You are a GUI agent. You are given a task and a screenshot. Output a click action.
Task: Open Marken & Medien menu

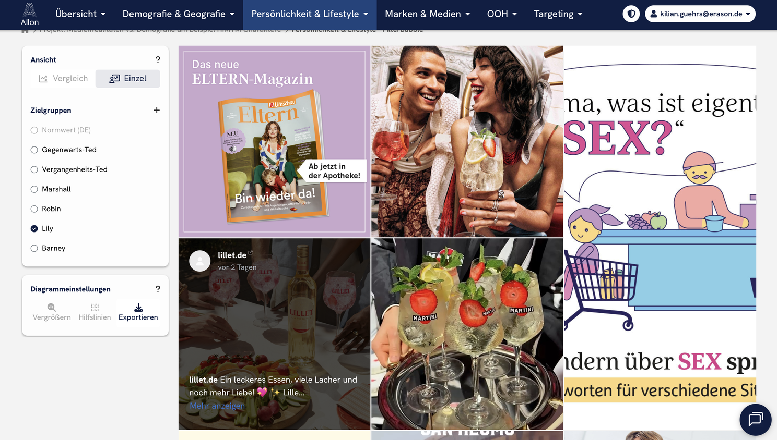(x=428, y=14)
